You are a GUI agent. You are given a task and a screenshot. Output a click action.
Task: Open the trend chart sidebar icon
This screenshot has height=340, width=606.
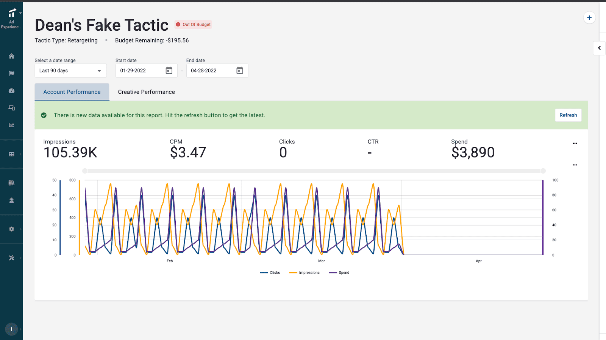[11, 125]
